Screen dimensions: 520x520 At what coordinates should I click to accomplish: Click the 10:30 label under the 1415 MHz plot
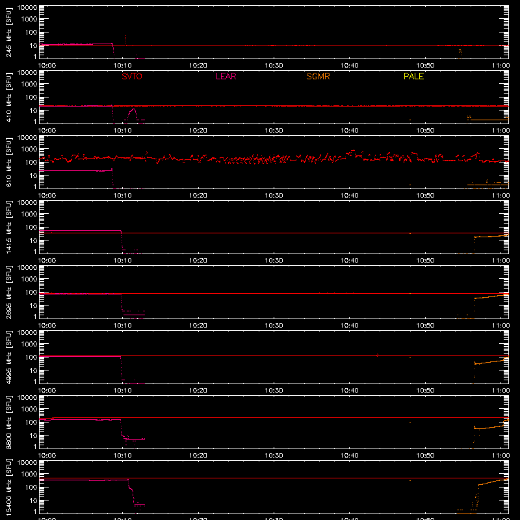click(274, 261)
